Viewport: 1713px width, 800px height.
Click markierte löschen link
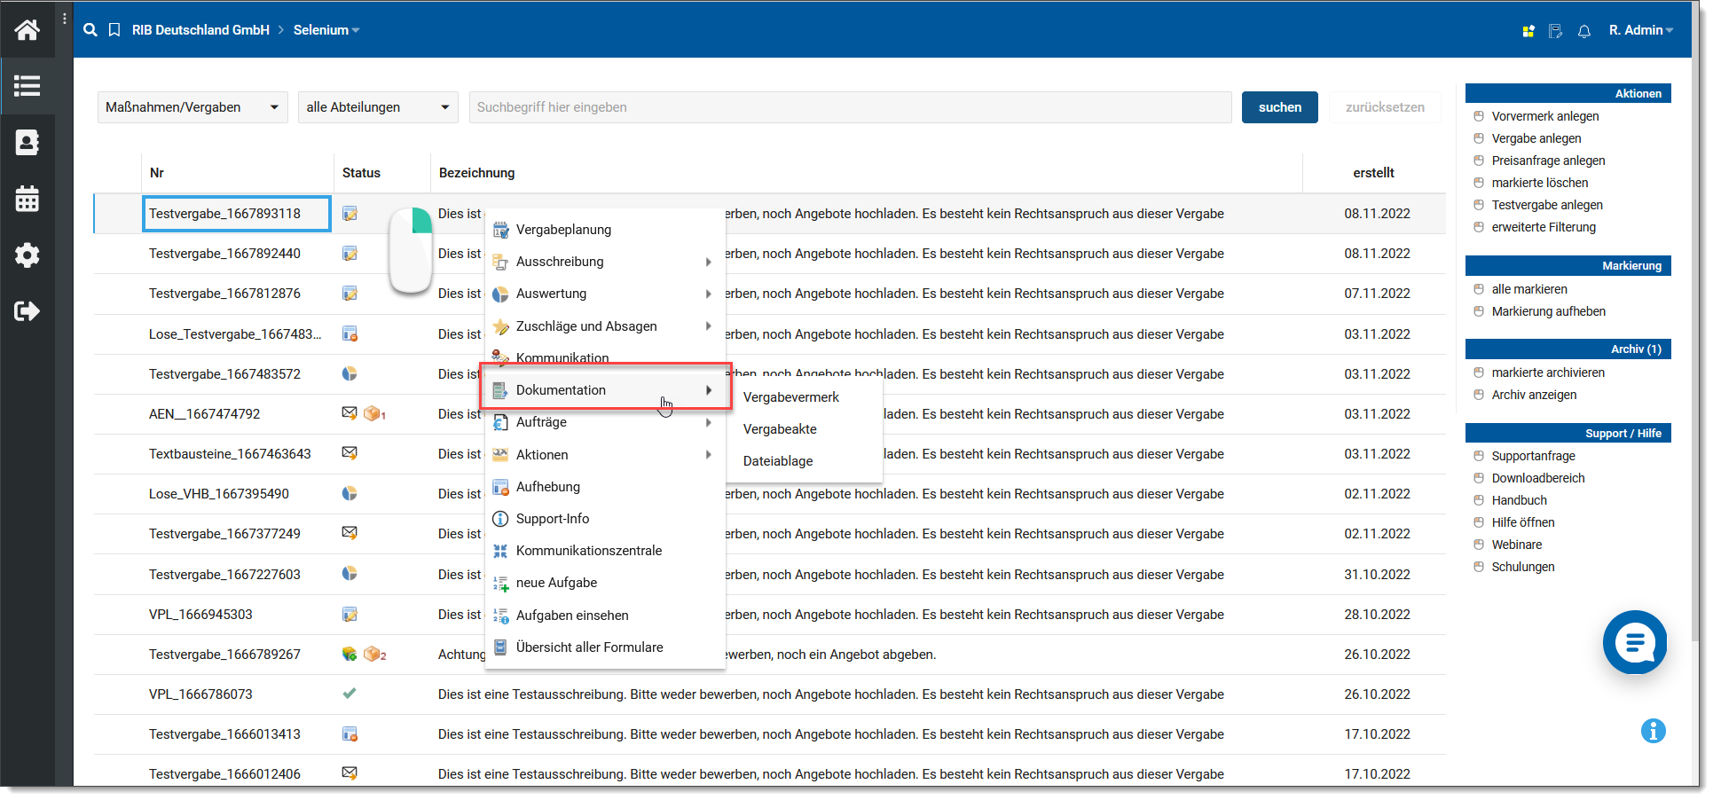pos(1540,183)
